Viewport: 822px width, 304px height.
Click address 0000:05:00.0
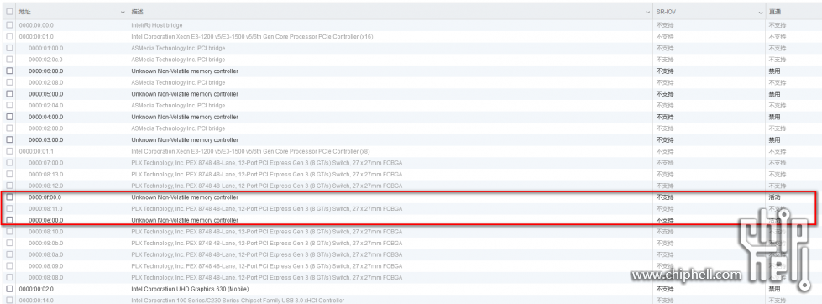coord(45,94)
